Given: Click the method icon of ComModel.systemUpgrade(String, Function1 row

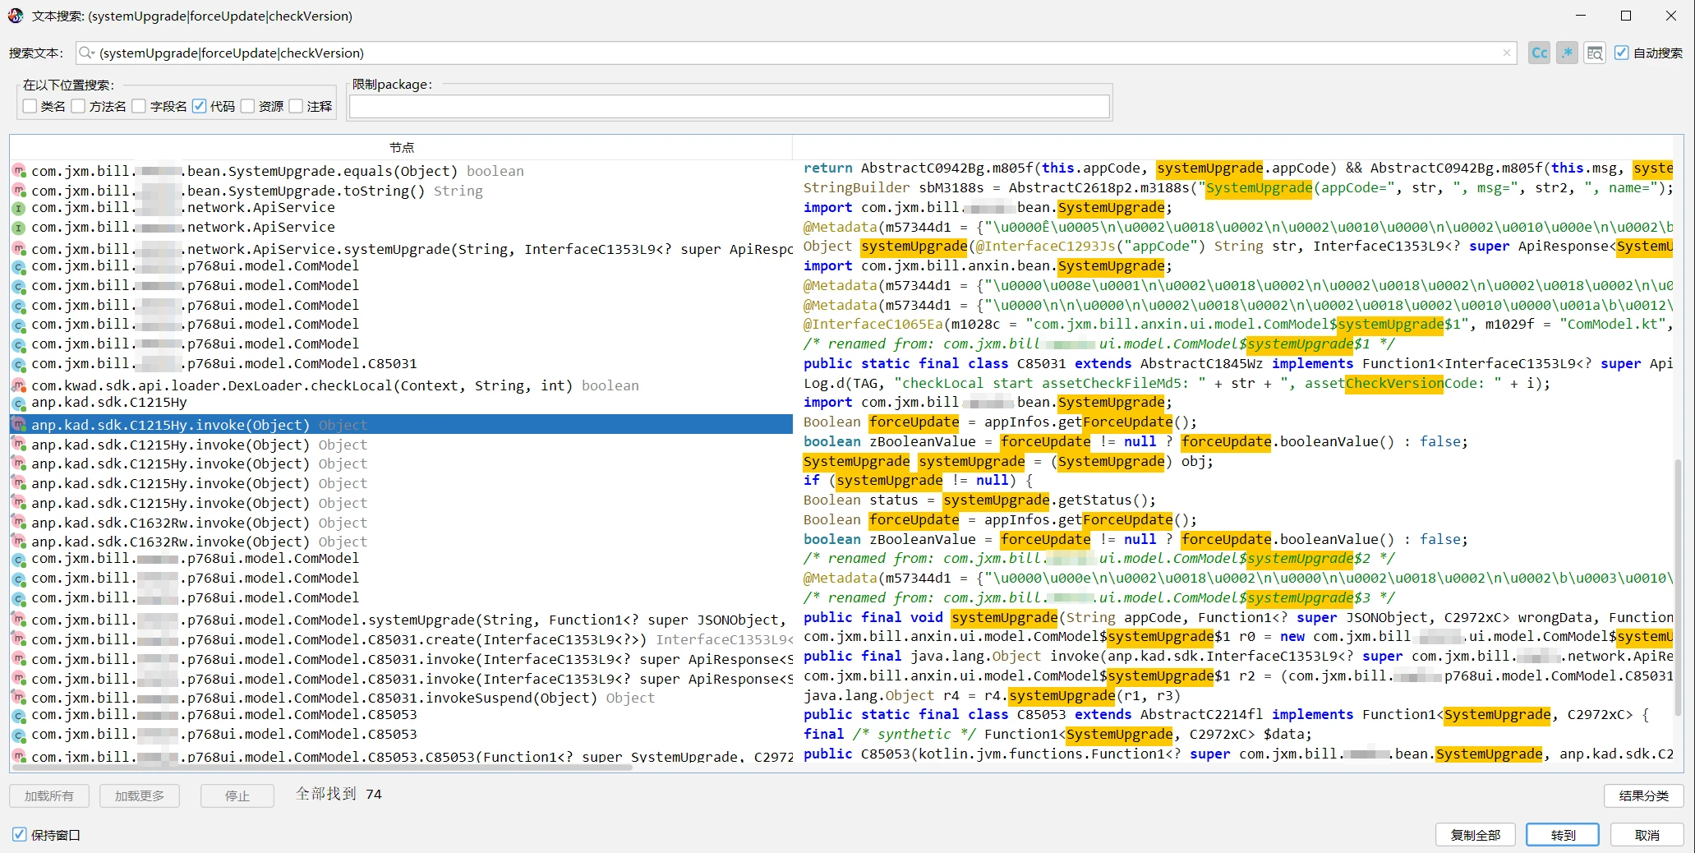Looking at the screenshot, I should point(19,620).
